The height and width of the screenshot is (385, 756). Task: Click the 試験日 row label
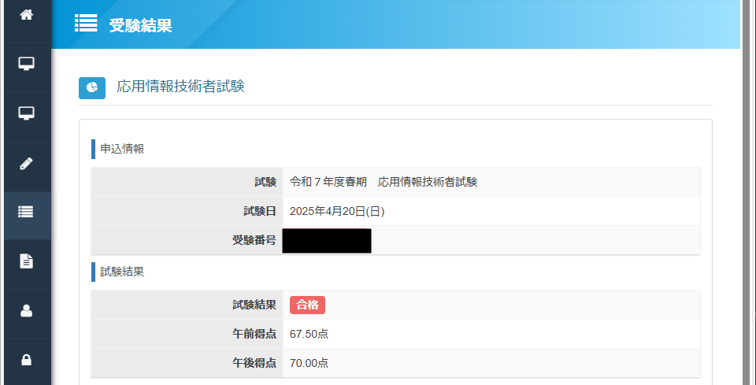coord(260,211)
